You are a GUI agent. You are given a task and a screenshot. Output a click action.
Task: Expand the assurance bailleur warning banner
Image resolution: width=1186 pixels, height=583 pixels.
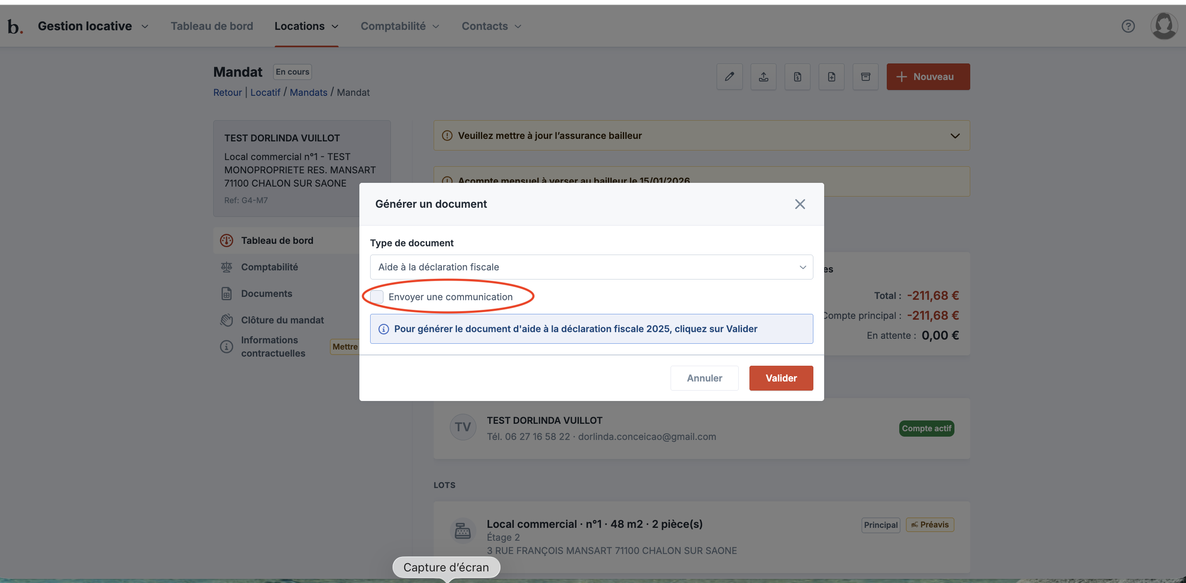pos(955,136)
